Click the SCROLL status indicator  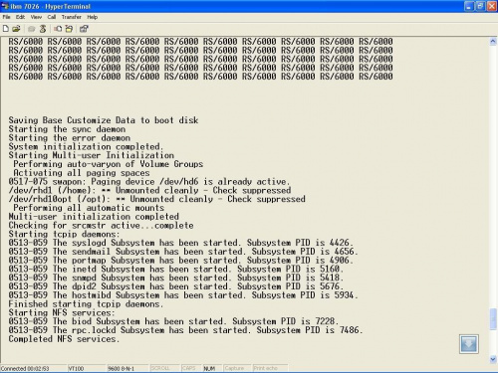click(159, 368)
